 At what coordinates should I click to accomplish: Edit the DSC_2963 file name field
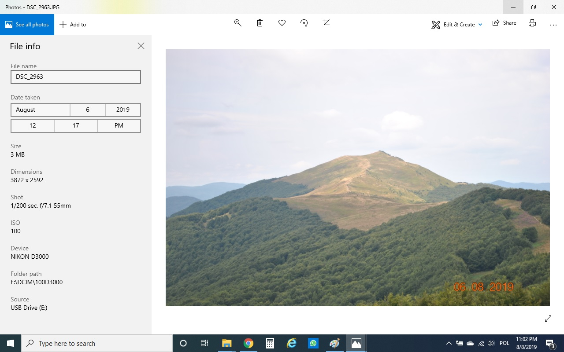(76, 77)
